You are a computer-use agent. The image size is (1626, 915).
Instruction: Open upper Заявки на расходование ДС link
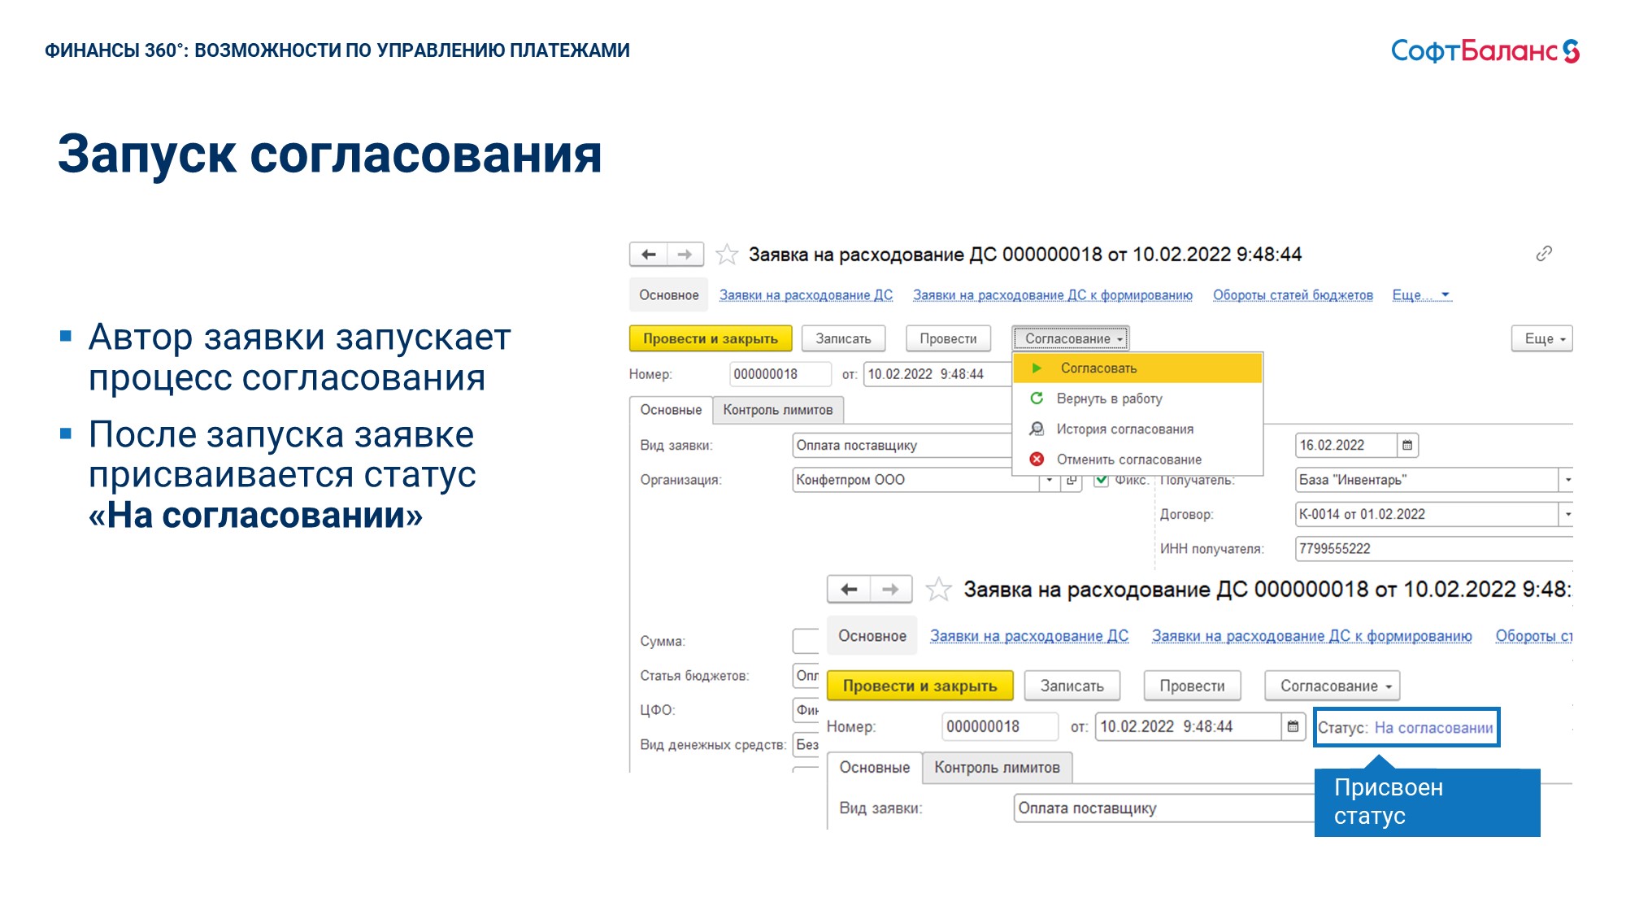(x=806, y=295)
